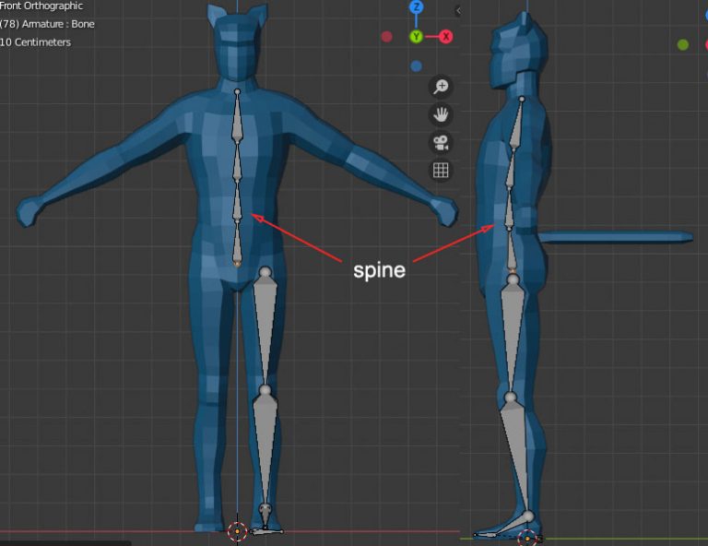This screenshot has width=708, height=546.
Task: Expand the sidebar with the small arrow
Action: pos(458,10)
